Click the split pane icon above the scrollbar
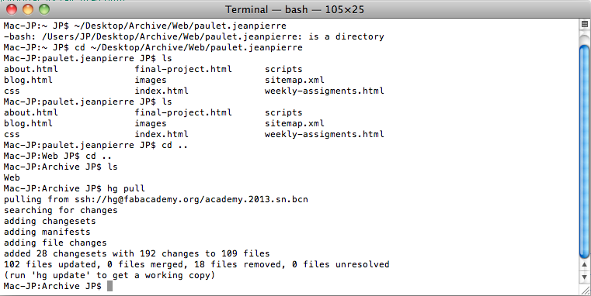Screen dimensions: 591x296 (585, 25)
